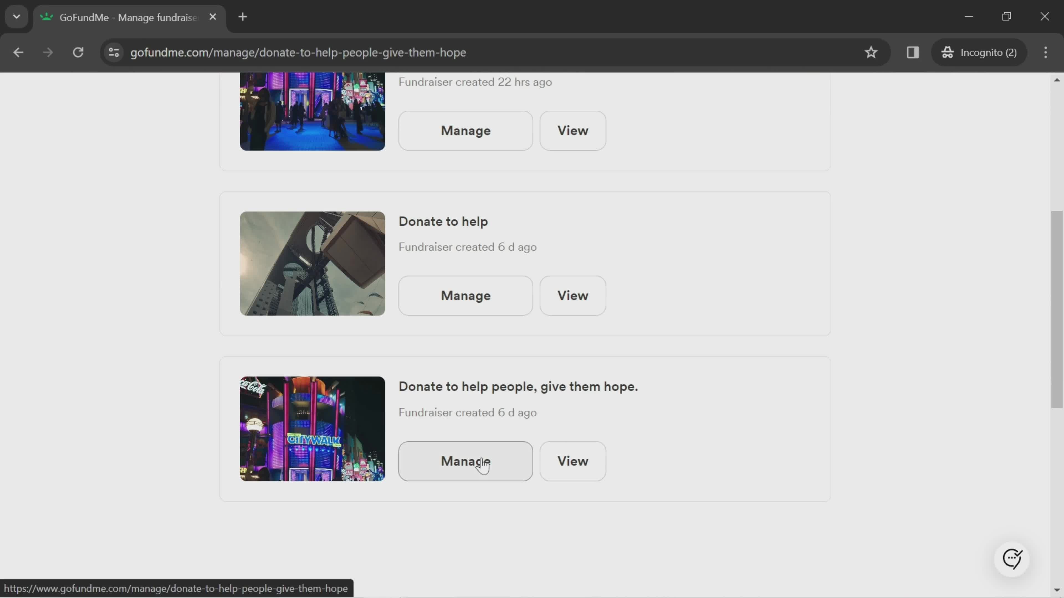Go forward to the next page

coord(48,52)
